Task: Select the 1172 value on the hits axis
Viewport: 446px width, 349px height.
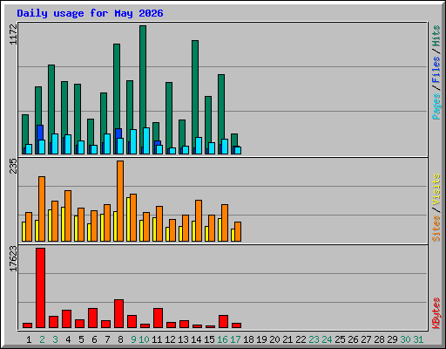Action: [x=13, y=34]
